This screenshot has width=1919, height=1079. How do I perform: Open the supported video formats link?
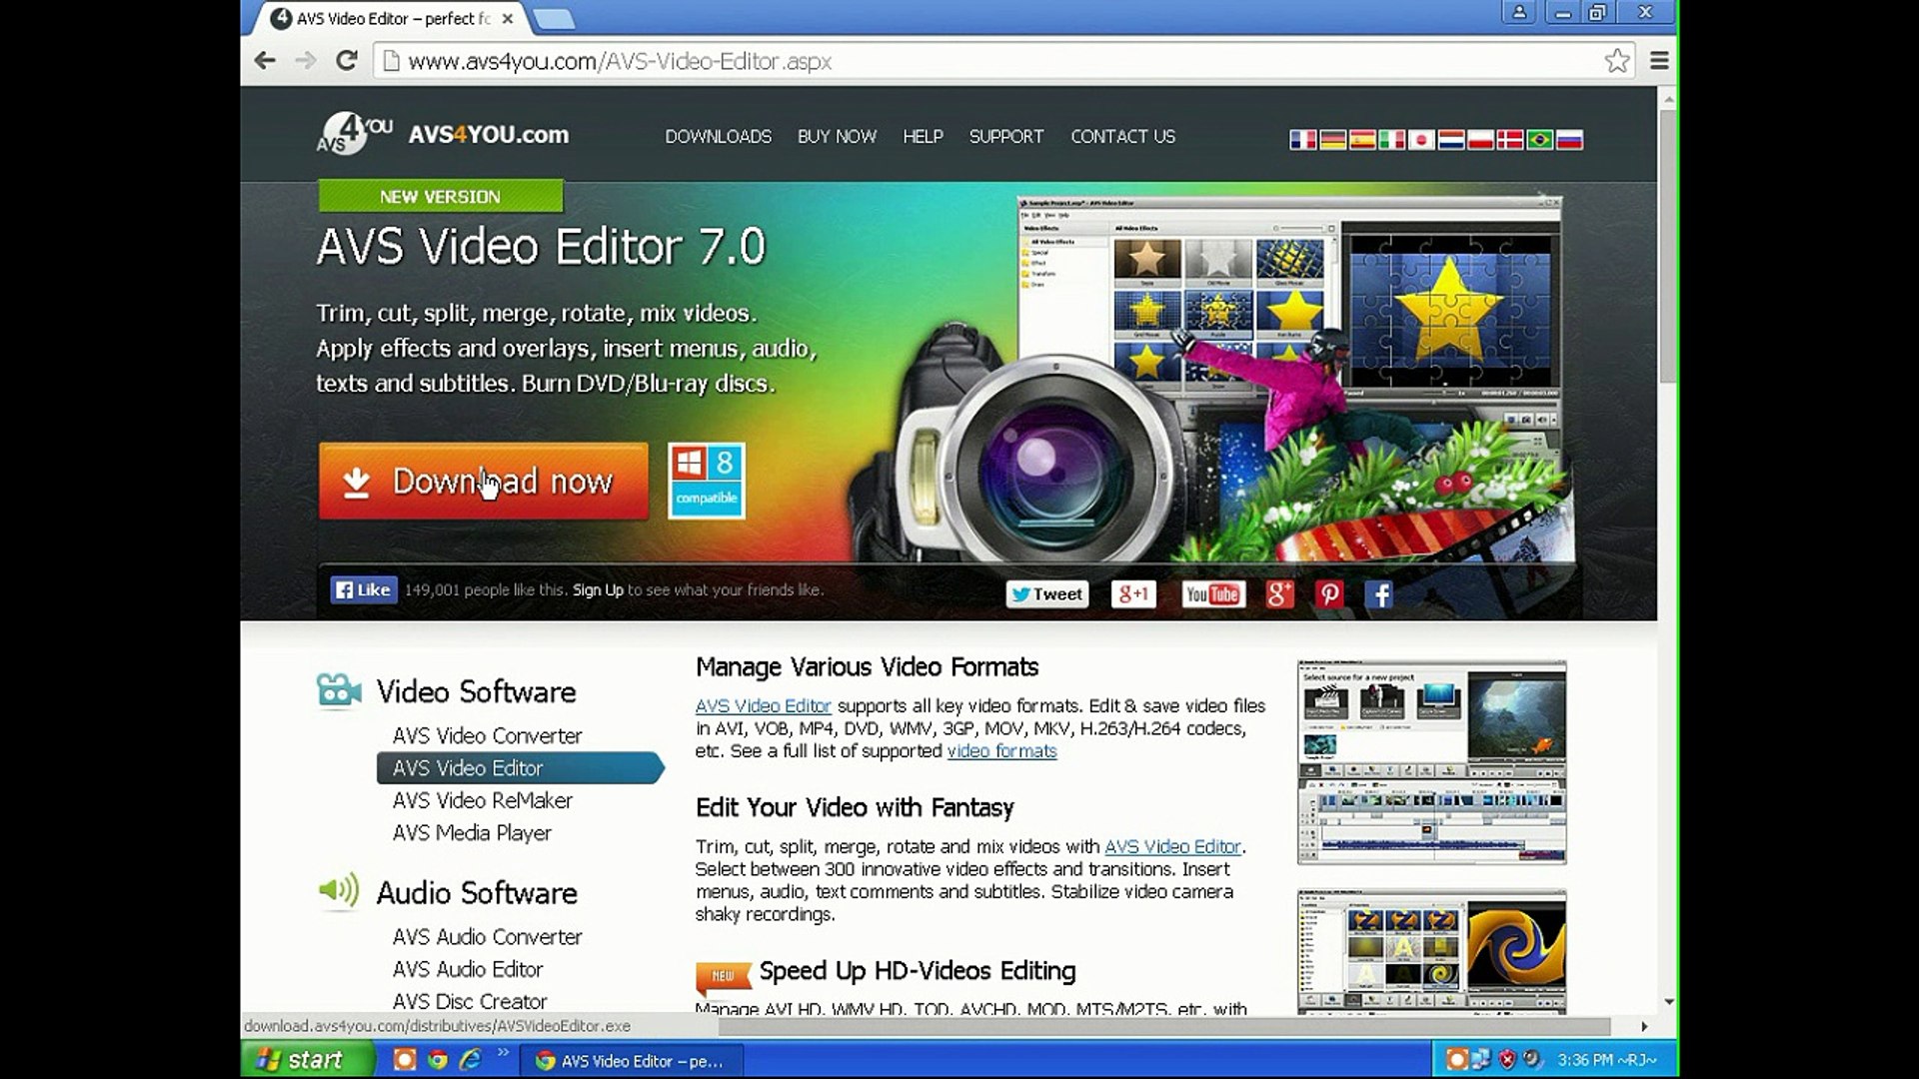[1000, 751]
